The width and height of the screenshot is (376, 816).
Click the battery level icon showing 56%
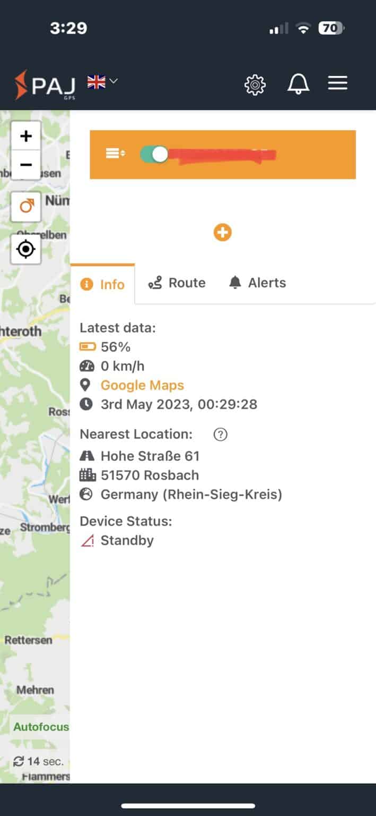coord(88,346)
